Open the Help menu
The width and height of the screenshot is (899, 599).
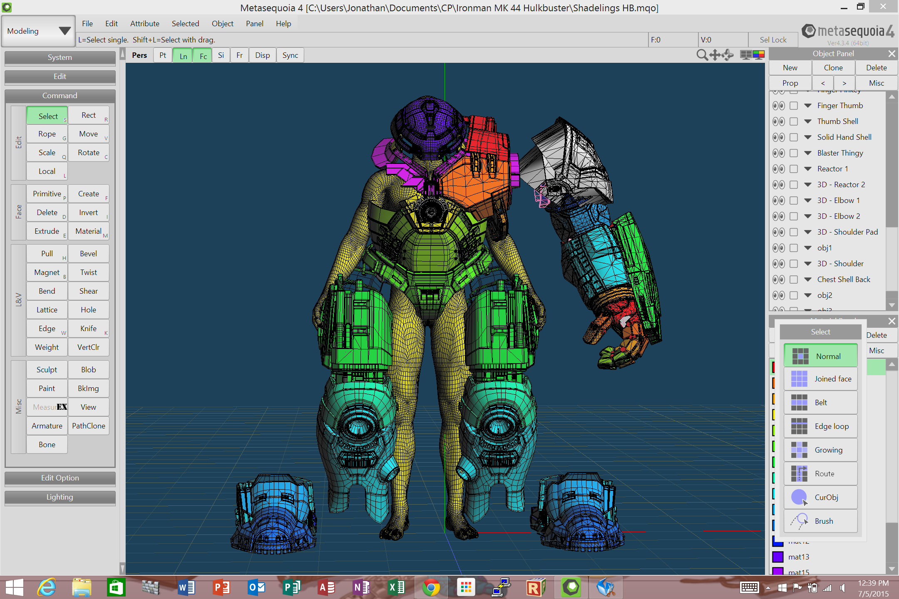click(x=283, y=24)
